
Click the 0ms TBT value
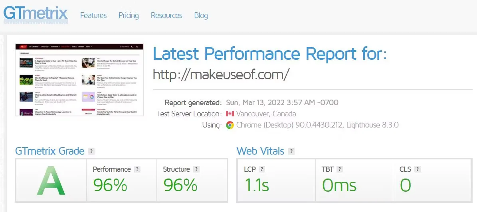pyautogui.click(x=339, y=185)
